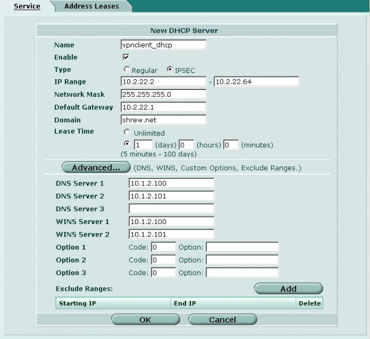Confirm with the OK button
The height and width of the screenshot is (339, 370).
click(145, 320)
